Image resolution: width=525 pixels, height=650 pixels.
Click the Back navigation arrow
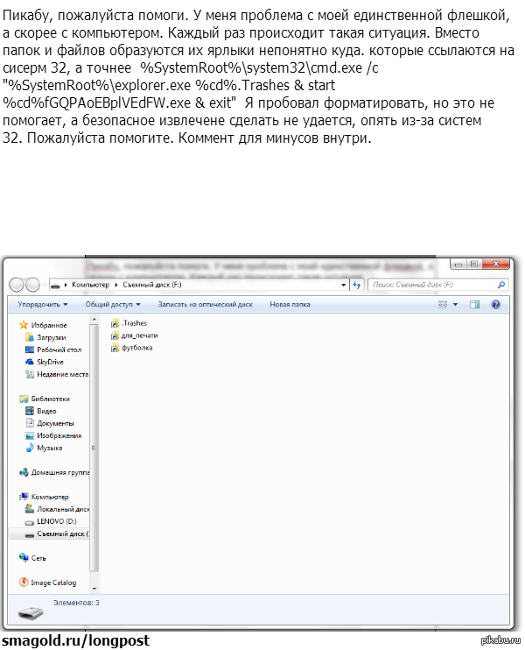click(x=16, y=285)
